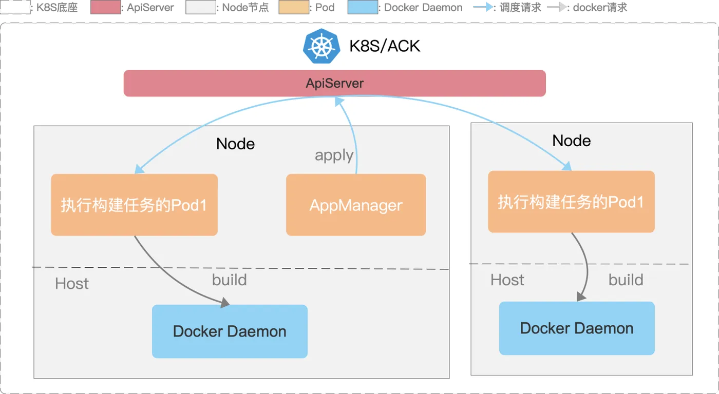Click the Kubernetes helm wheel logo
The width and height of the screenshot is (719, 394).
coord(321,46)
